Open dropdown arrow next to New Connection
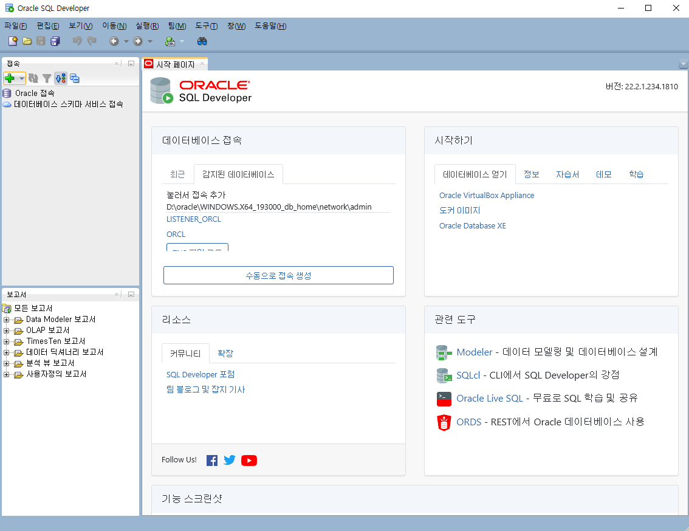The height and width of the screenshot is (531, 689). coord(21,79)
